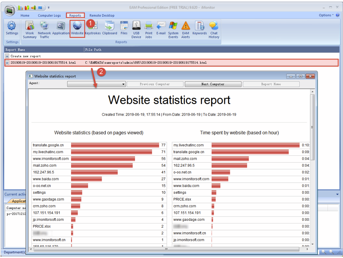This screenshot has width=343, height=258.
Task: Switch to the Computer Logs tab
Action: pyautogui.click(x=49, y=15)
